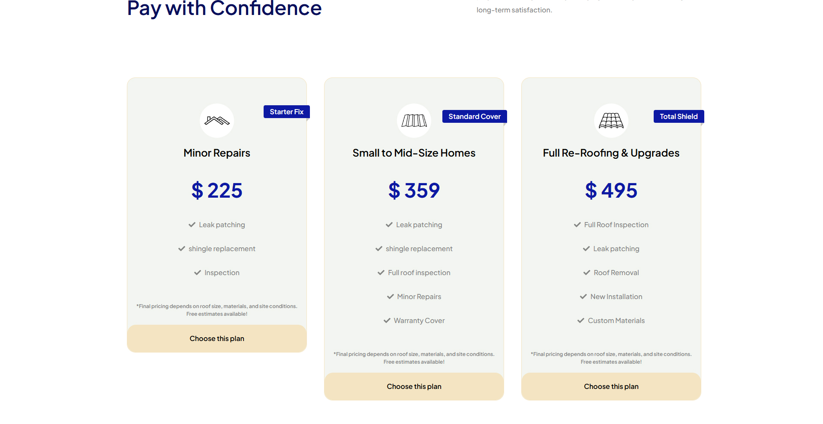Click the Starter Fix badge
The height and width of the screenshot is (424, 823).
[286, 112]
